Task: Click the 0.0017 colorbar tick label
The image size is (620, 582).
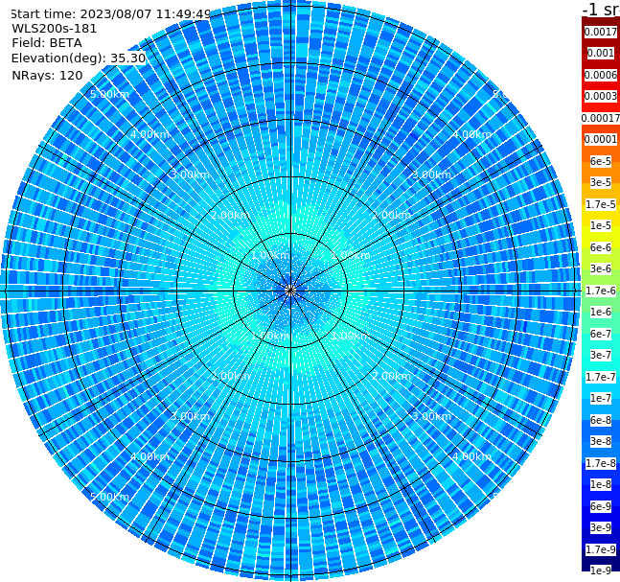Action: pos(601,32)
